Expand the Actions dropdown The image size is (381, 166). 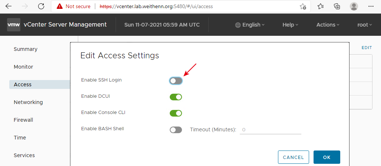click(328, 25)
